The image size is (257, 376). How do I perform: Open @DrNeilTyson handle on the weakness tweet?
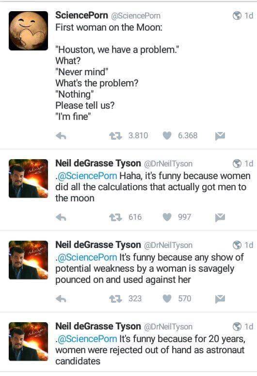(168, 245)
